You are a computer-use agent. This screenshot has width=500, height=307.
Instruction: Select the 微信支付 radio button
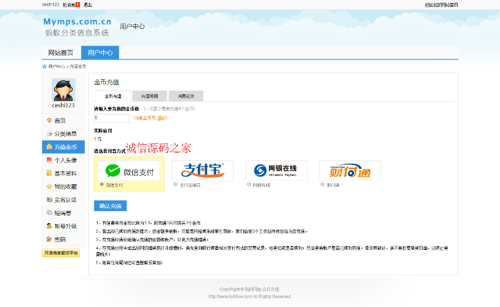102,184
